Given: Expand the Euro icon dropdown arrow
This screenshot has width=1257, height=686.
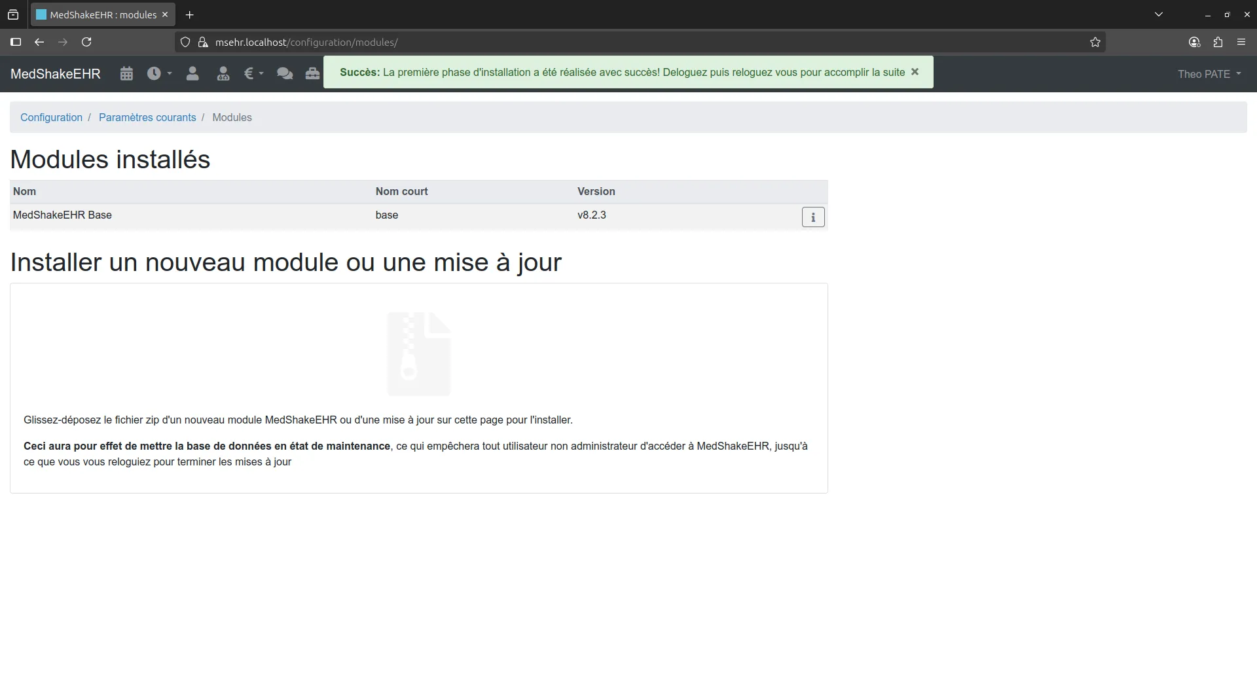Looking at the screenshot, I should pyautogui.click(x=260, y=73).
